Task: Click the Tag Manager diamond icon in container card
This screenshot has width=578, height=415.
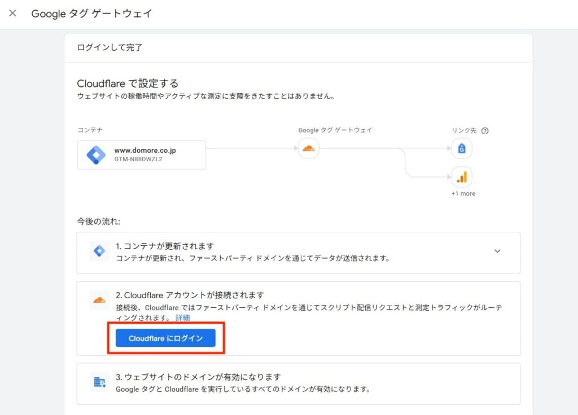Action: (96, 155)
